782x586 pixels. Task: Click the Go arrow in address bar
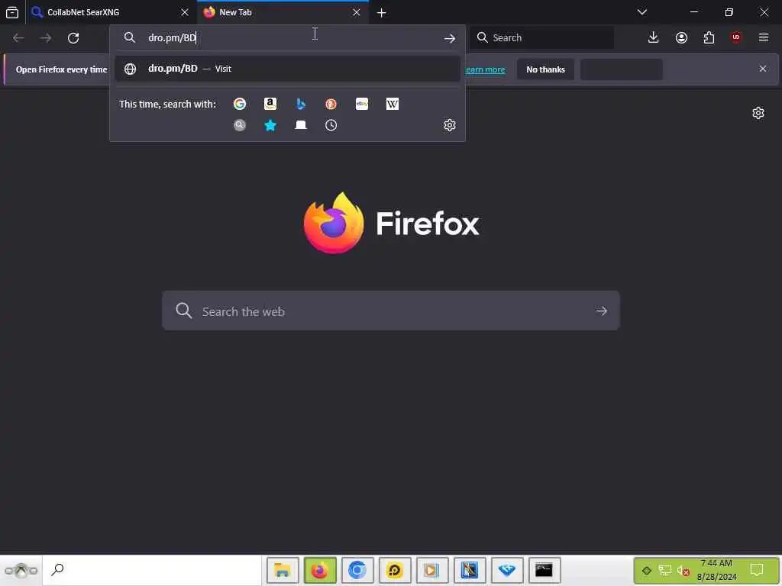point(450,38)
